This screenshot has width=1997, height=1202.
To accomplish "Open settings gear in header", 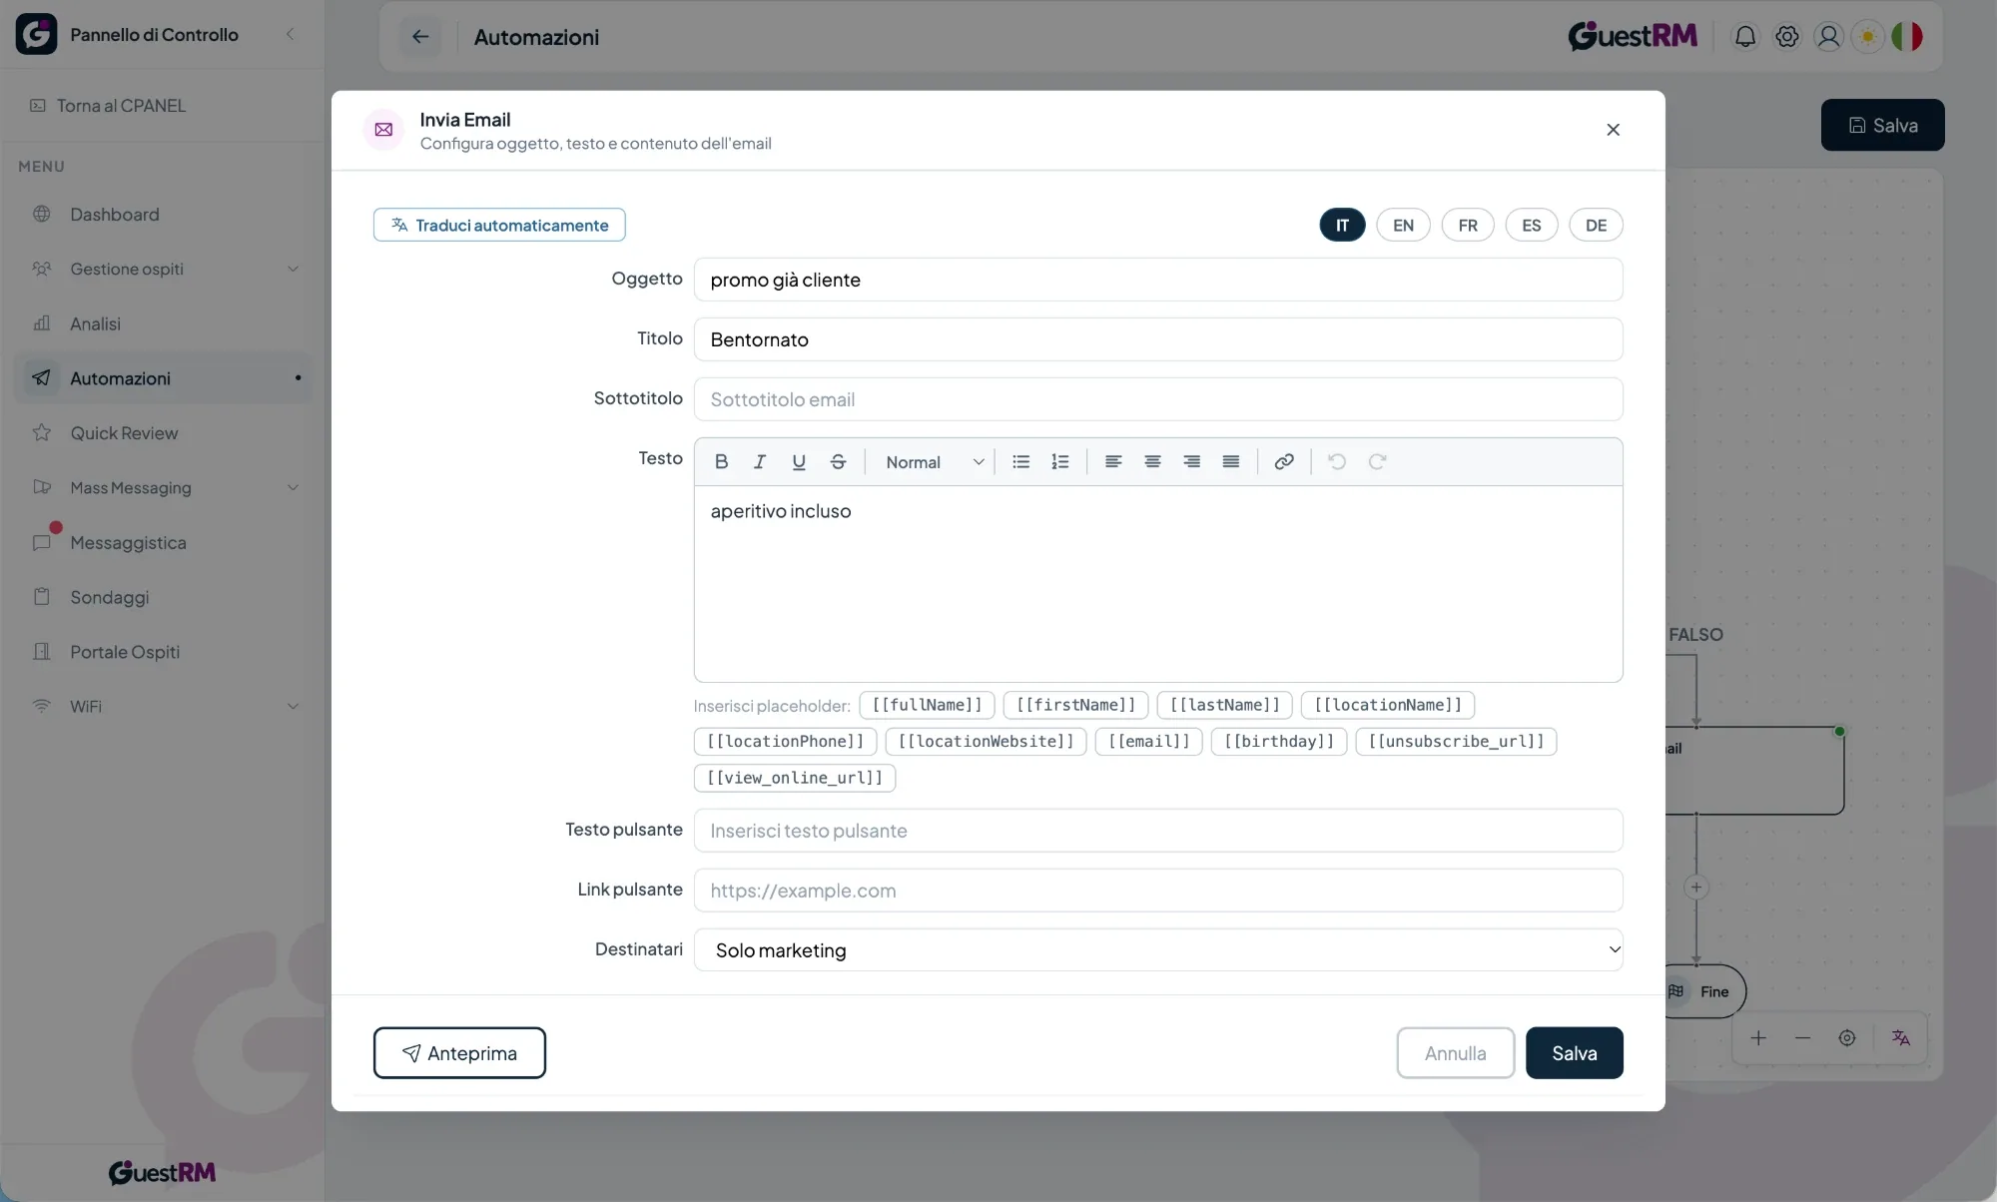I will click(1786, 37).
